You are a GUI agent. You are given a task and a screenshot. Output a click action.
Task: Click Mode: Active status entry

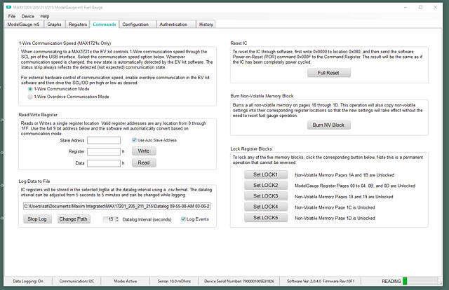[x=126, y=281]
